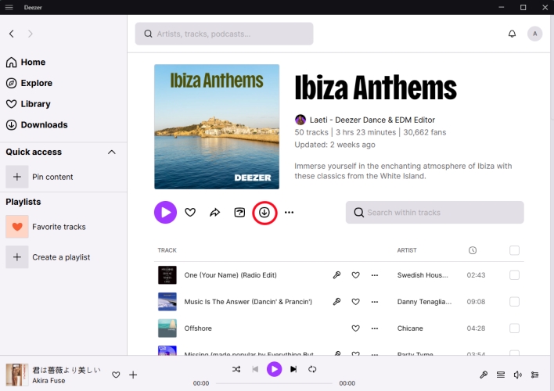Open Home in the sidebar
Viewport: 554px width, 391px height.
click(x=26, y=62)
